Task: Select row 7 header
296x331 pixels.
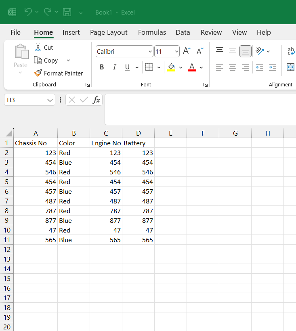Action: tap(7, 201)
